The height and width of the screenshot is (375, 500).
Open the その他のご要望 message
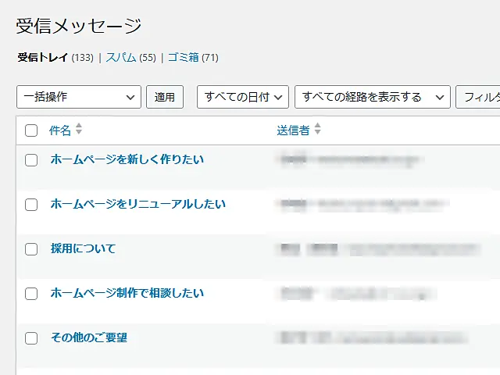(x=89, y=337)
